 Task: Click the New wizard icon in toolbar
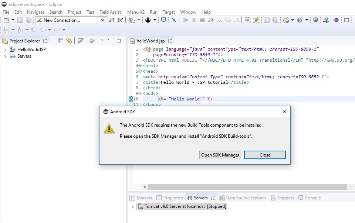(x=6, y=20)
